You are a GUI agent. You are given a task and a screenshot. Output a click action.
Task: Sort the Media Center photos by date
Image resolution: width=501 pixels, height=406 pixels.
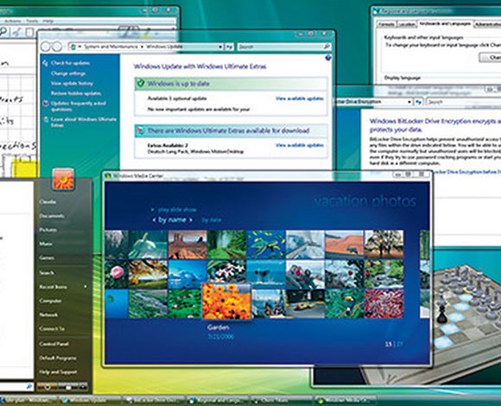[x=212, y=220]
